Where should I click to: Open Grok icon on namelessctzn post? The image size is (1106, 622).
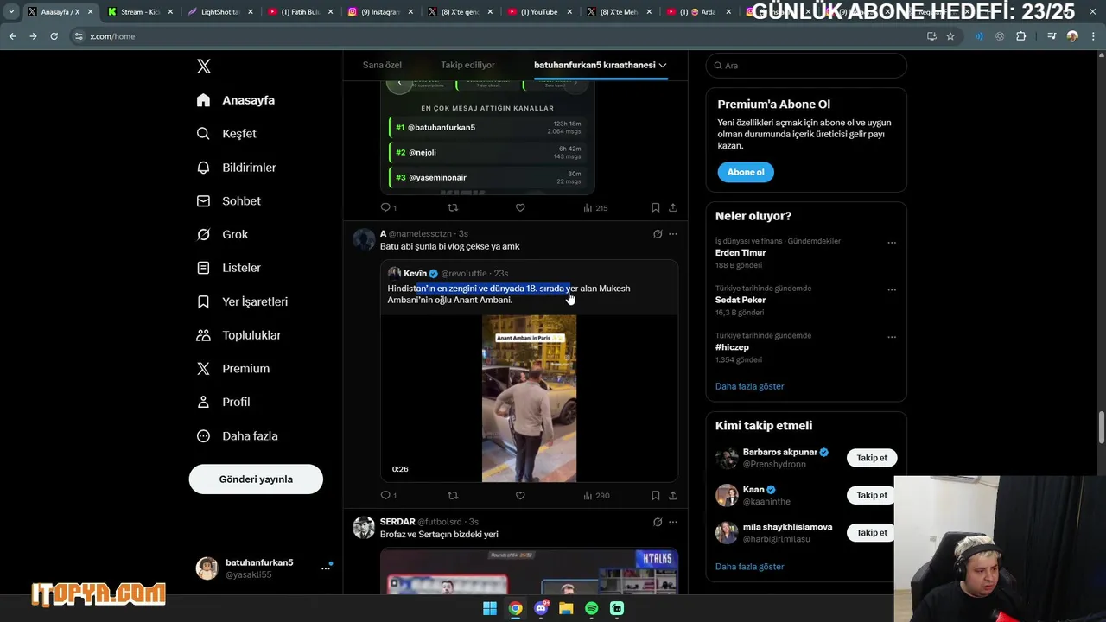[x=658, y=234]
